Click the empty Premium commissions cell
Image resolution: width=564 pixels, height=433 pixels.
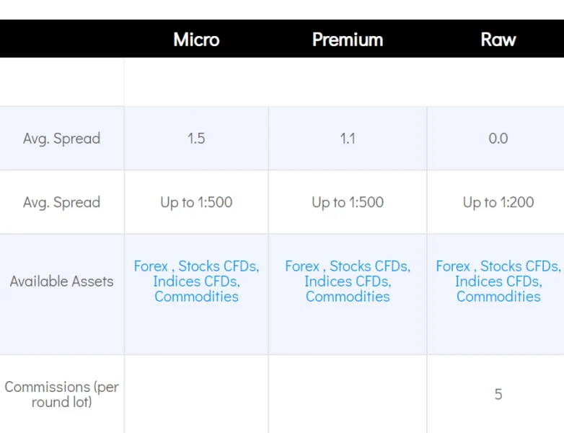tap(347, 394)
